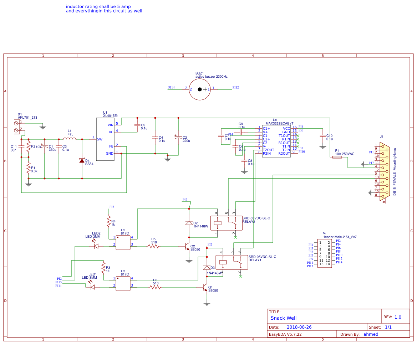The height and width of the screenshot is (345, 417).
Task: Click the 817C optocoupler U2
Action: 123,241
